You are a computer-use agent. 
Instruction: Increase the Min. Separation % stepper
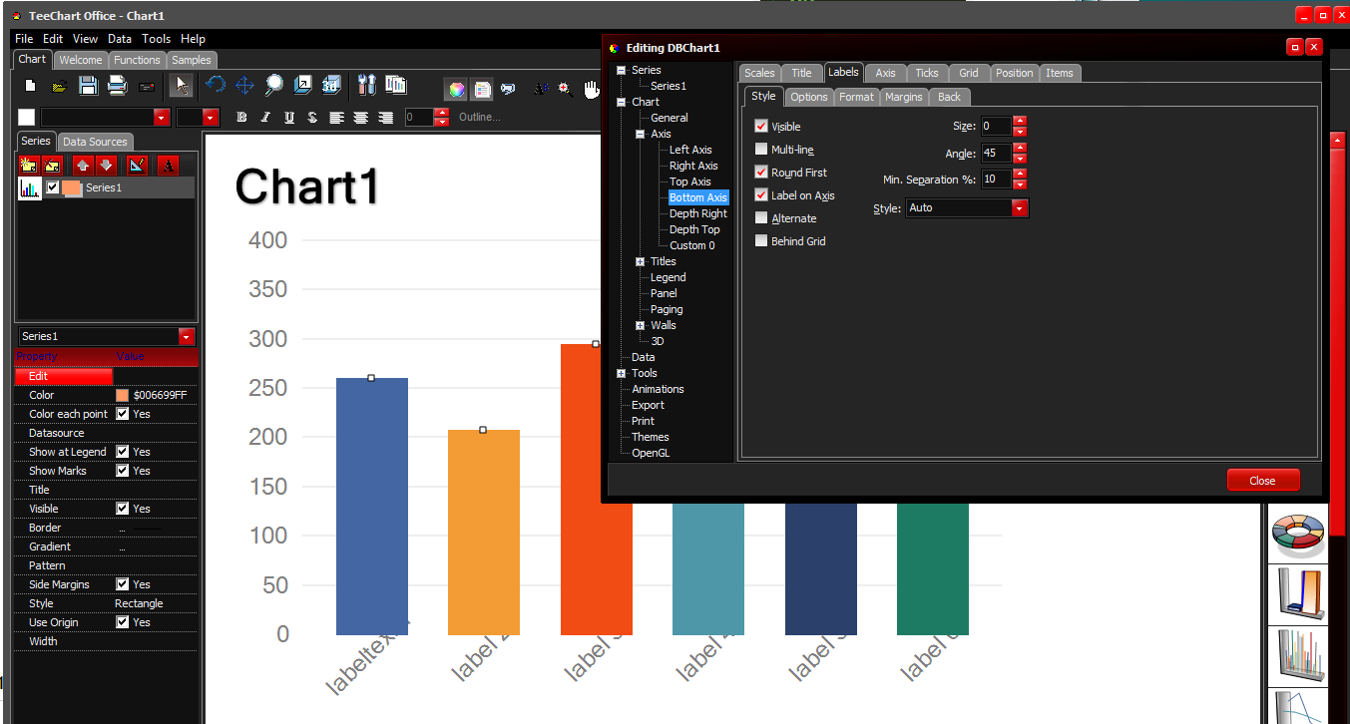pos(1020,175)
